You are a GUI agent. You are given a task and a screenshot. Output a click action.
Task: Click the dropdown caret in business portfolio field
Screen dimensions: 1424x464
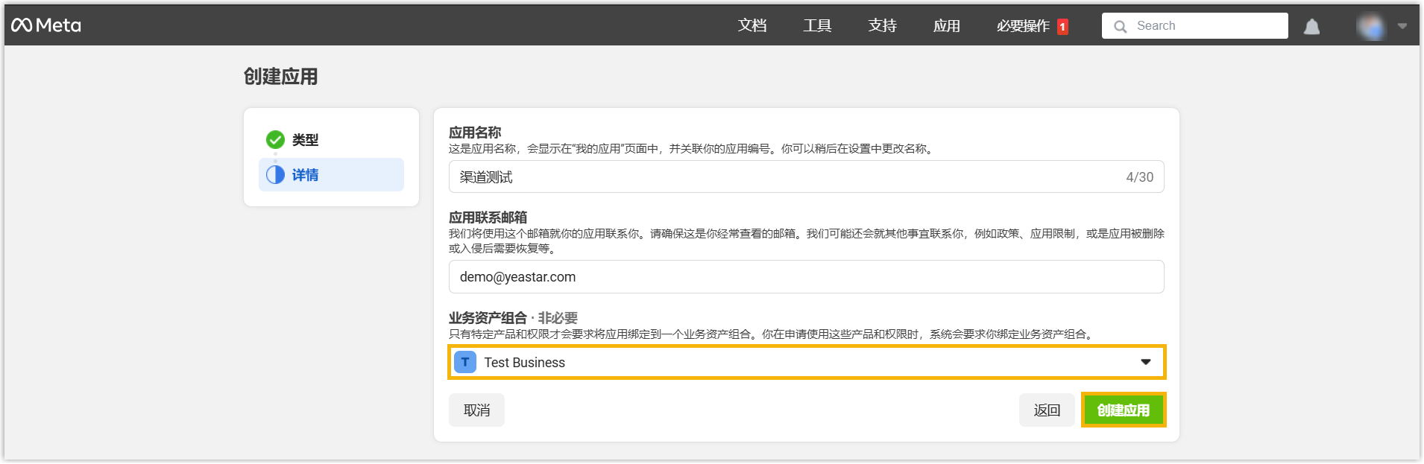[1145, 363]
